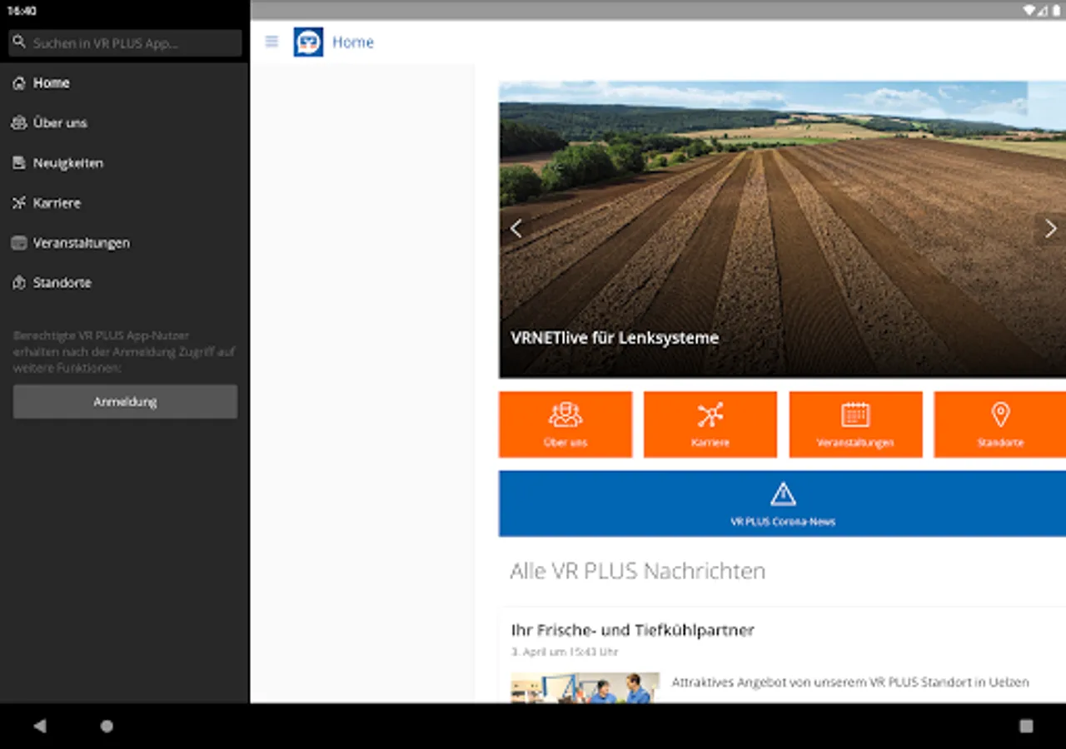This screenshot has width=1066, height=749.
Task: Click the Über uns people icon in sidebar
Action: [x=19, y=123]
